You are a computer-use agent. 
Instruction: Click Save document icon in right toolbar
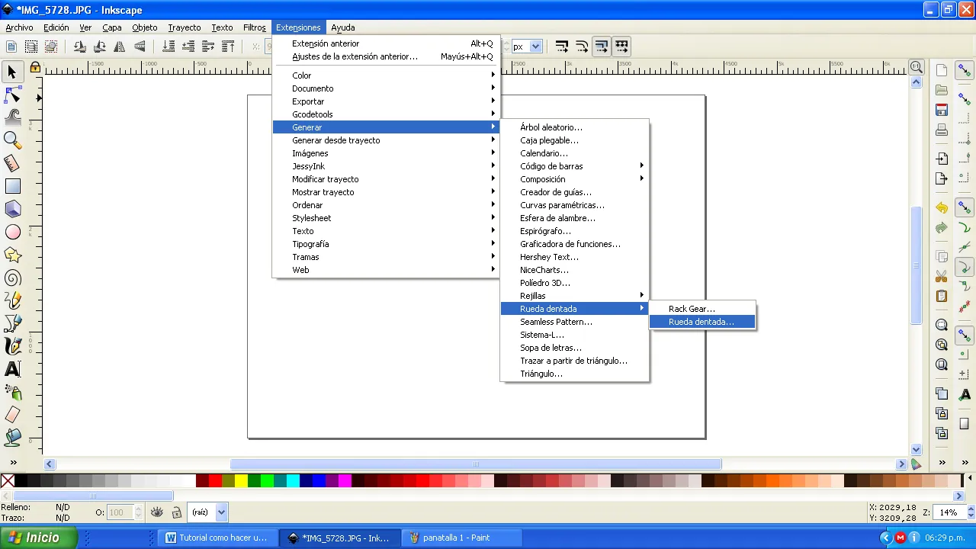[942, 110]
